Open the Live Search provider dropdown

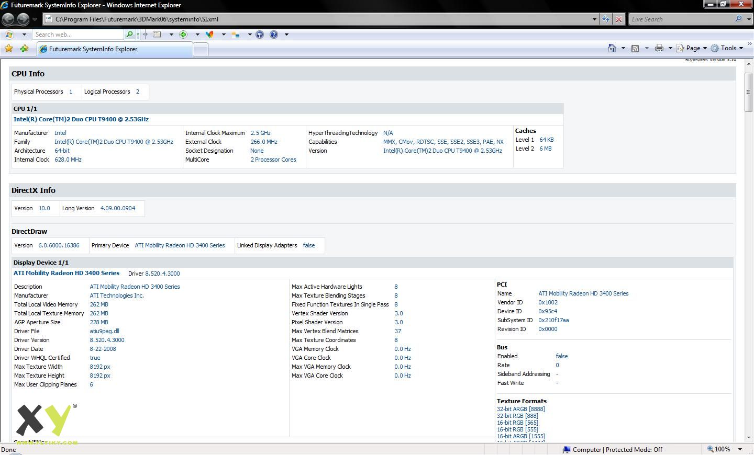coord(748,19)
